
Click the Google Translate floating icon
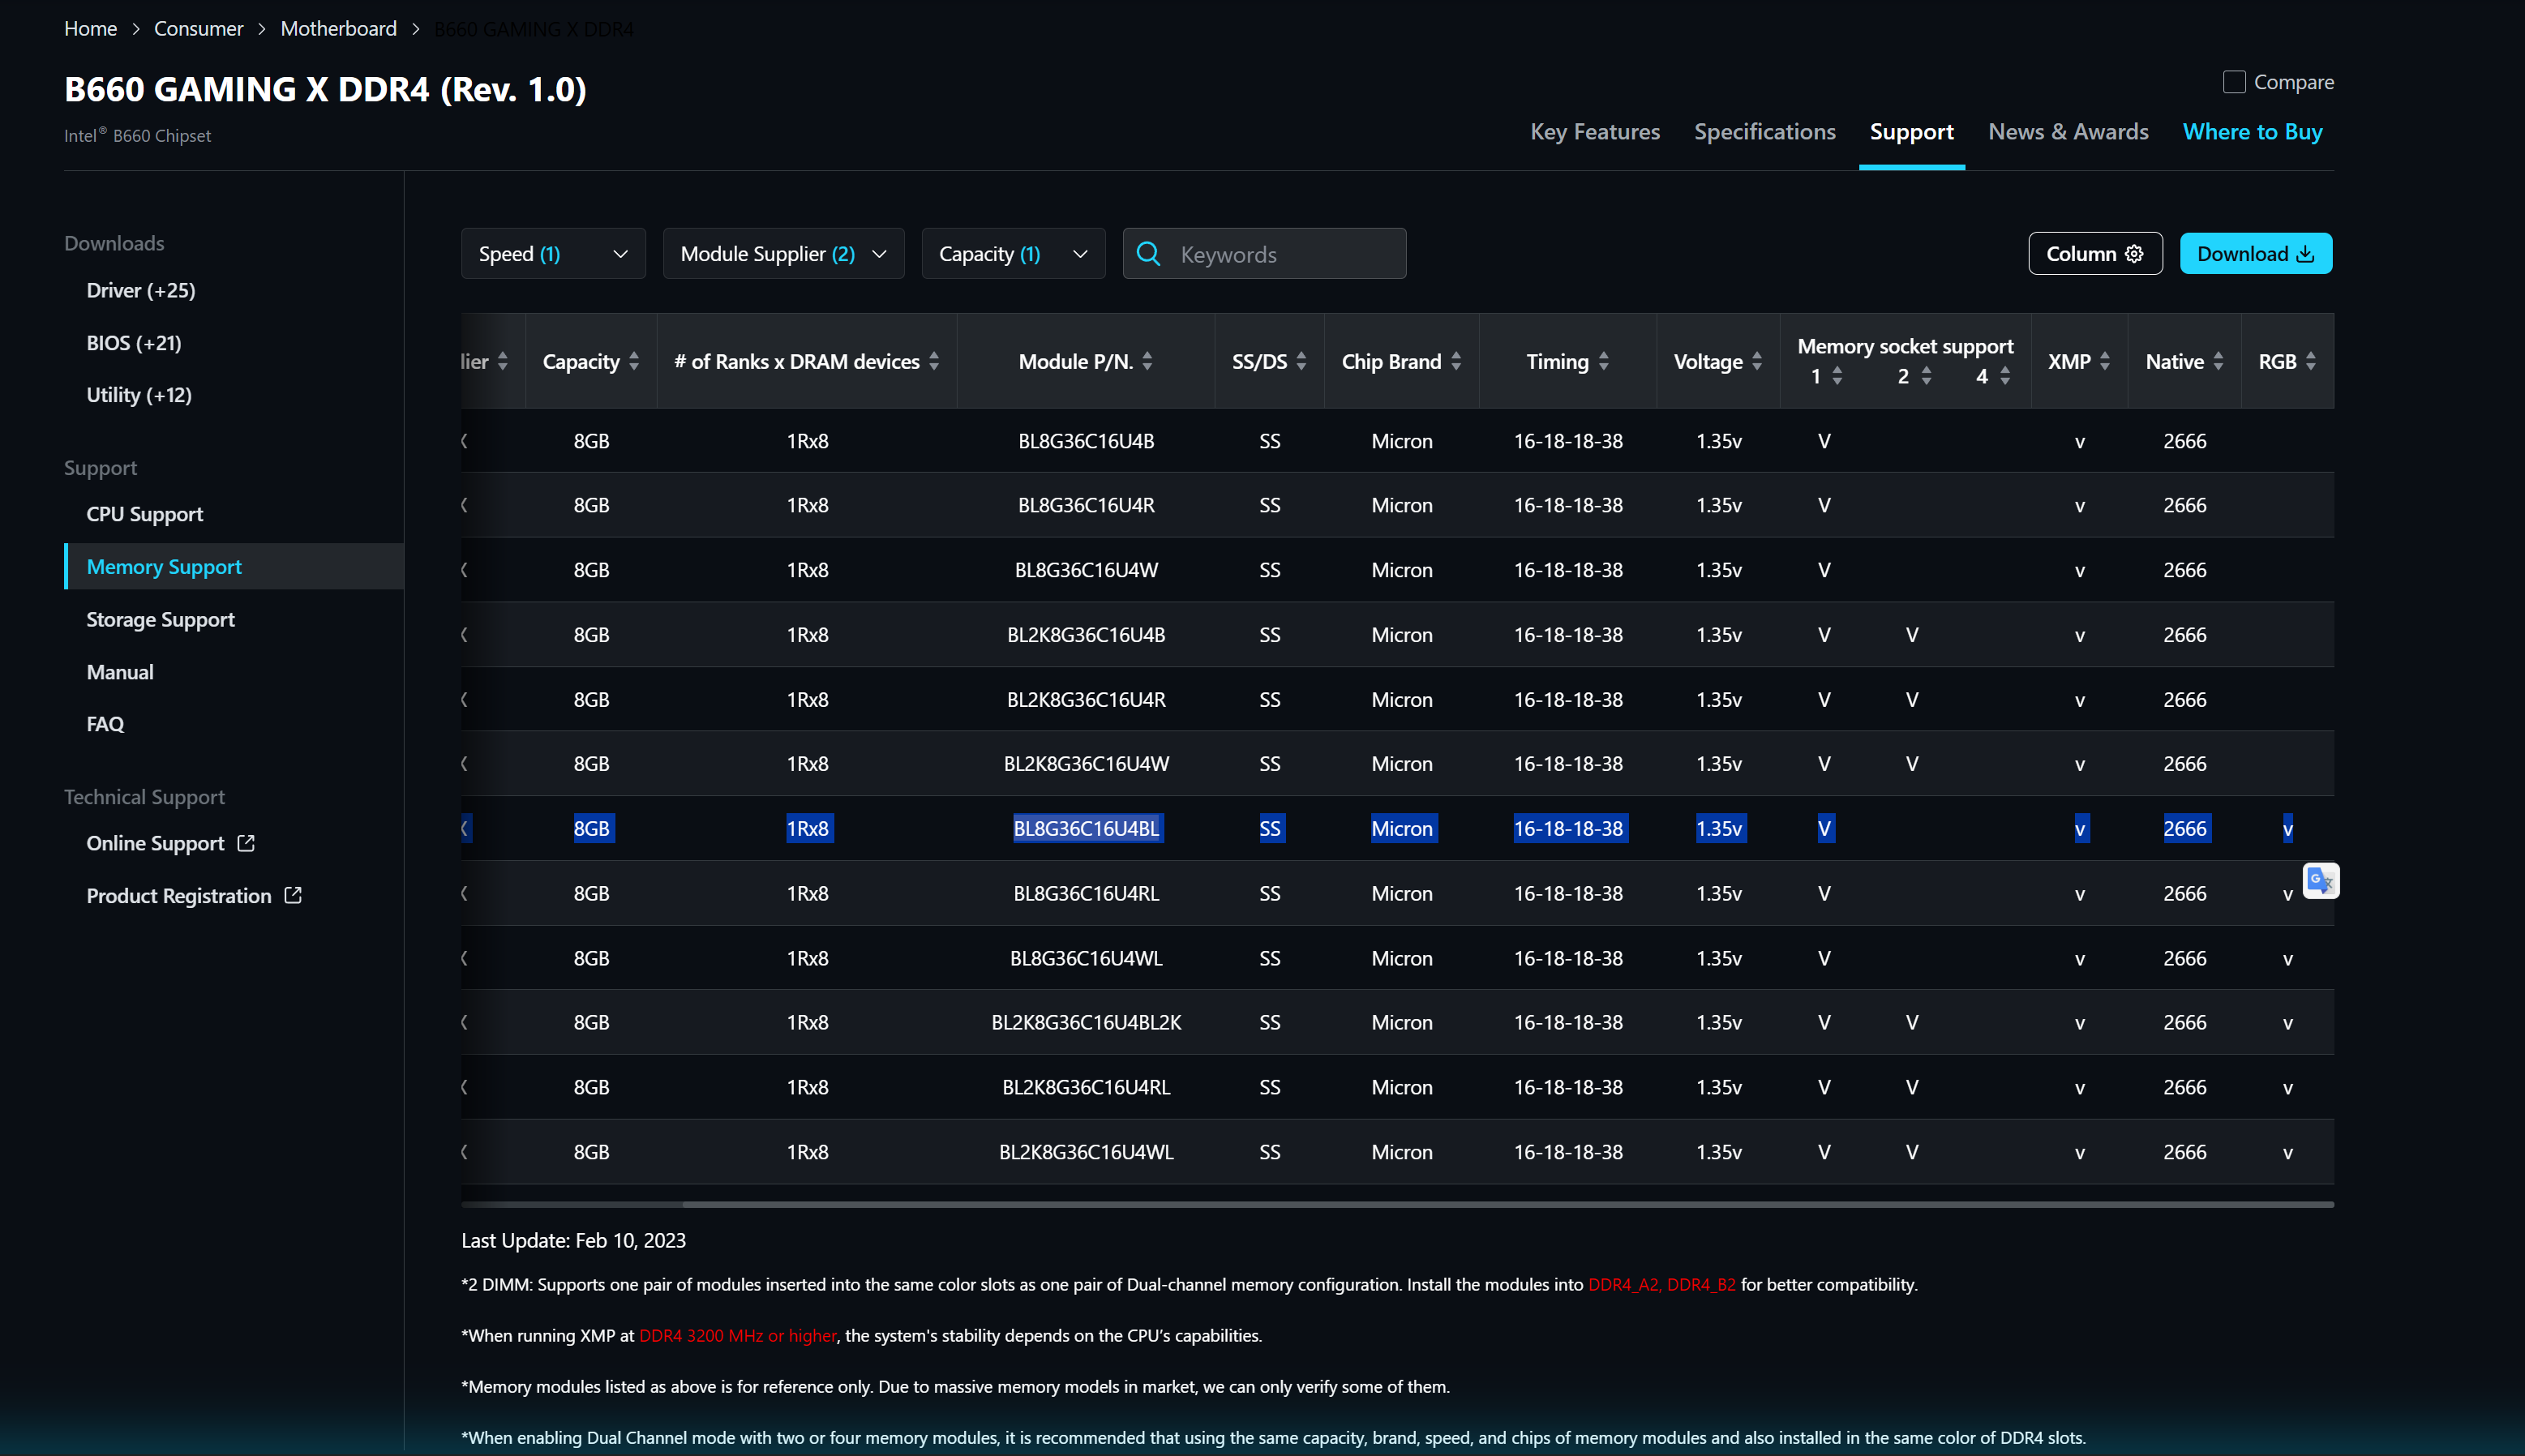(2320, 881)
